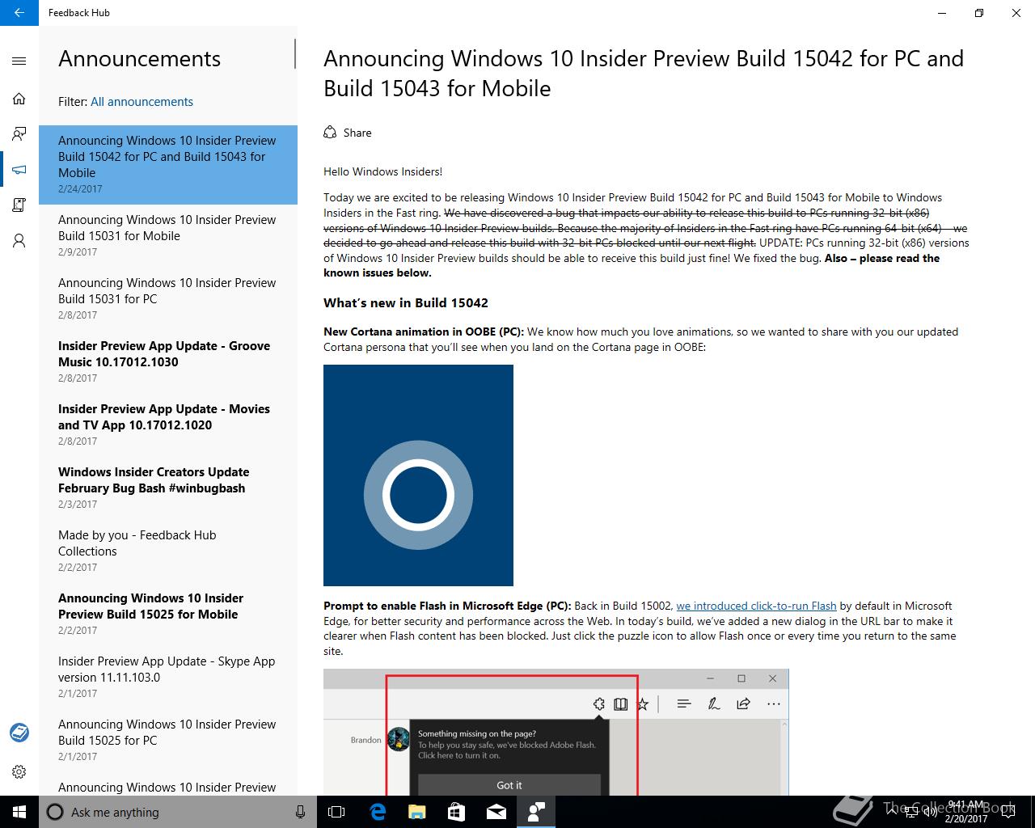The height and width of the screenshot is (828, 1035).
Task: Open the Feedback section icon
Action: click(x=19, y=134)
